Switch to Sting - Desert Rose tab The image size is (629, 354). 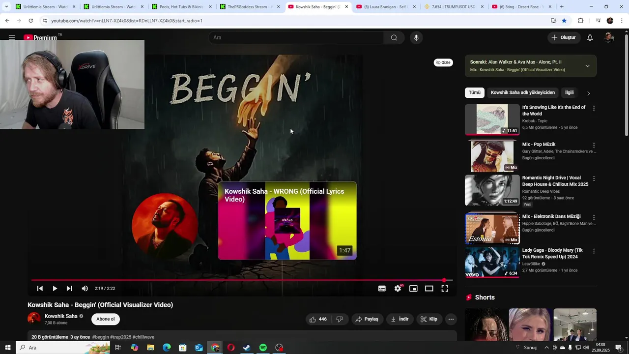522,7
